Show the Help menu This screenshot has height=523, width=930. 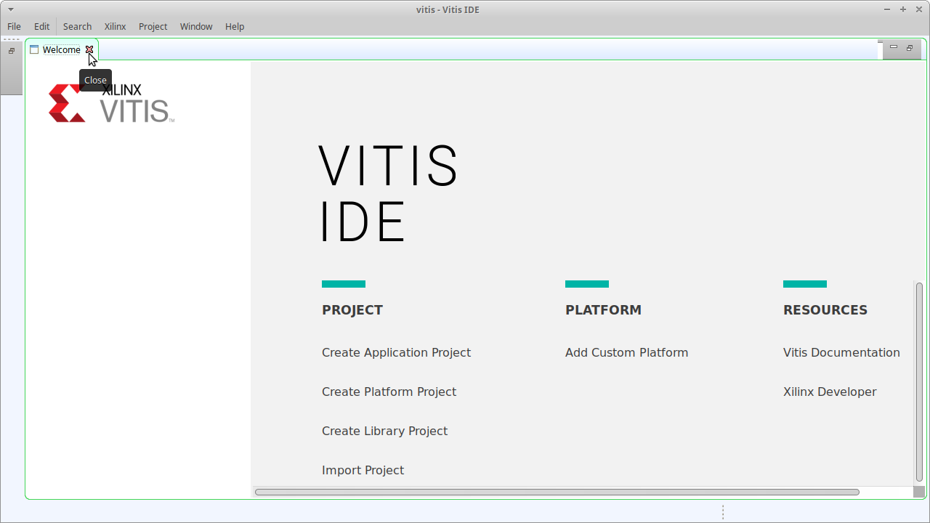click(234, 26)
